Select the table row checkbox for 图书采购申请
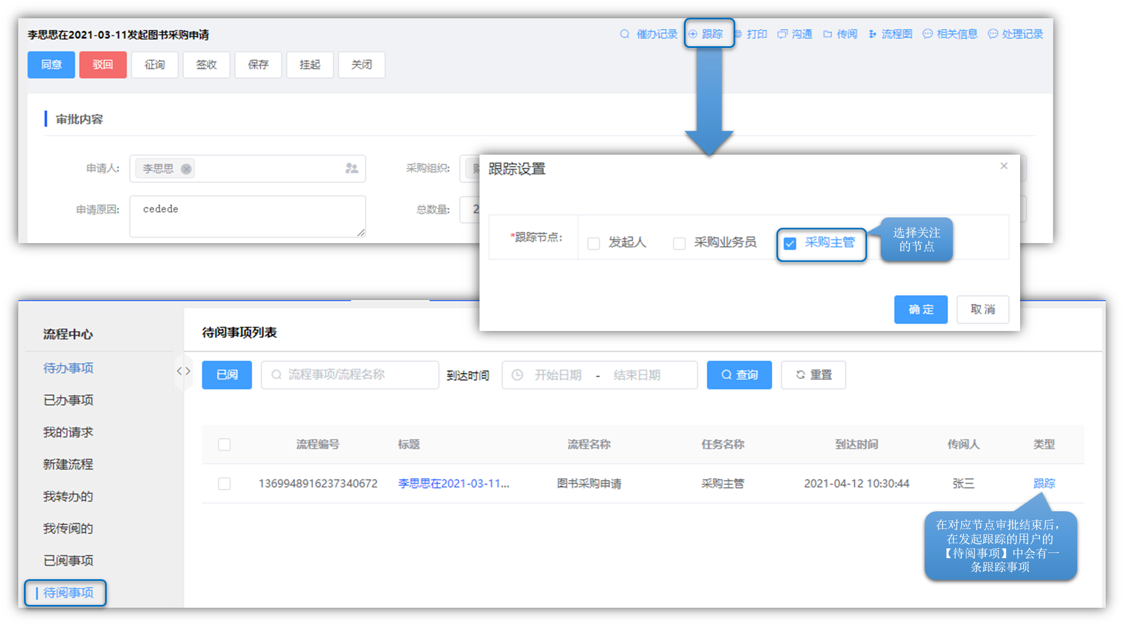The width and height of the screenshot is (1124, 626). tap(224, 484)
